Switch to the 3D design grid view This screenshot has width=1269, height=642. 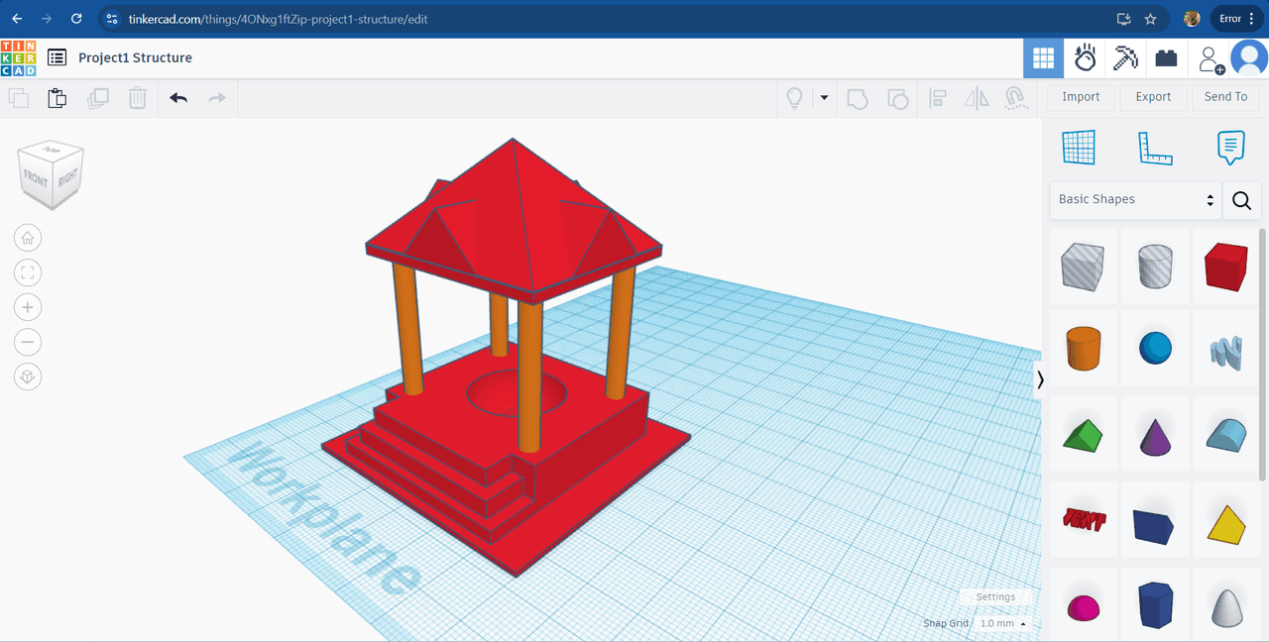coord(1043,58)
